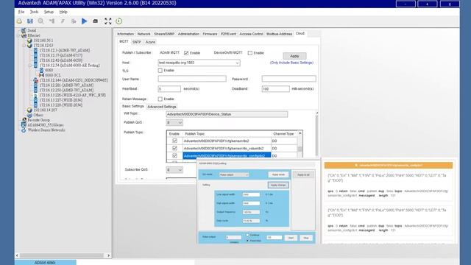Collapse the 172.16.12.63 tree node

(x=24, y=46)
